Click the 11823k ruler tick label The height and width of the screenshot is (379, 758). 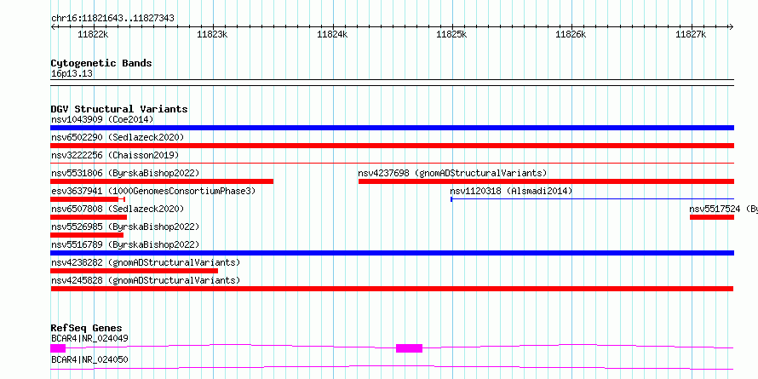pos(213,34)
